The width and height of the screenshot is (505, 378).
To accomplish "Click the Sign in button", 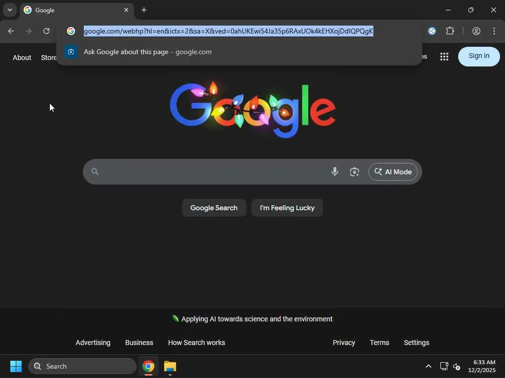I will tap(479, 56).
